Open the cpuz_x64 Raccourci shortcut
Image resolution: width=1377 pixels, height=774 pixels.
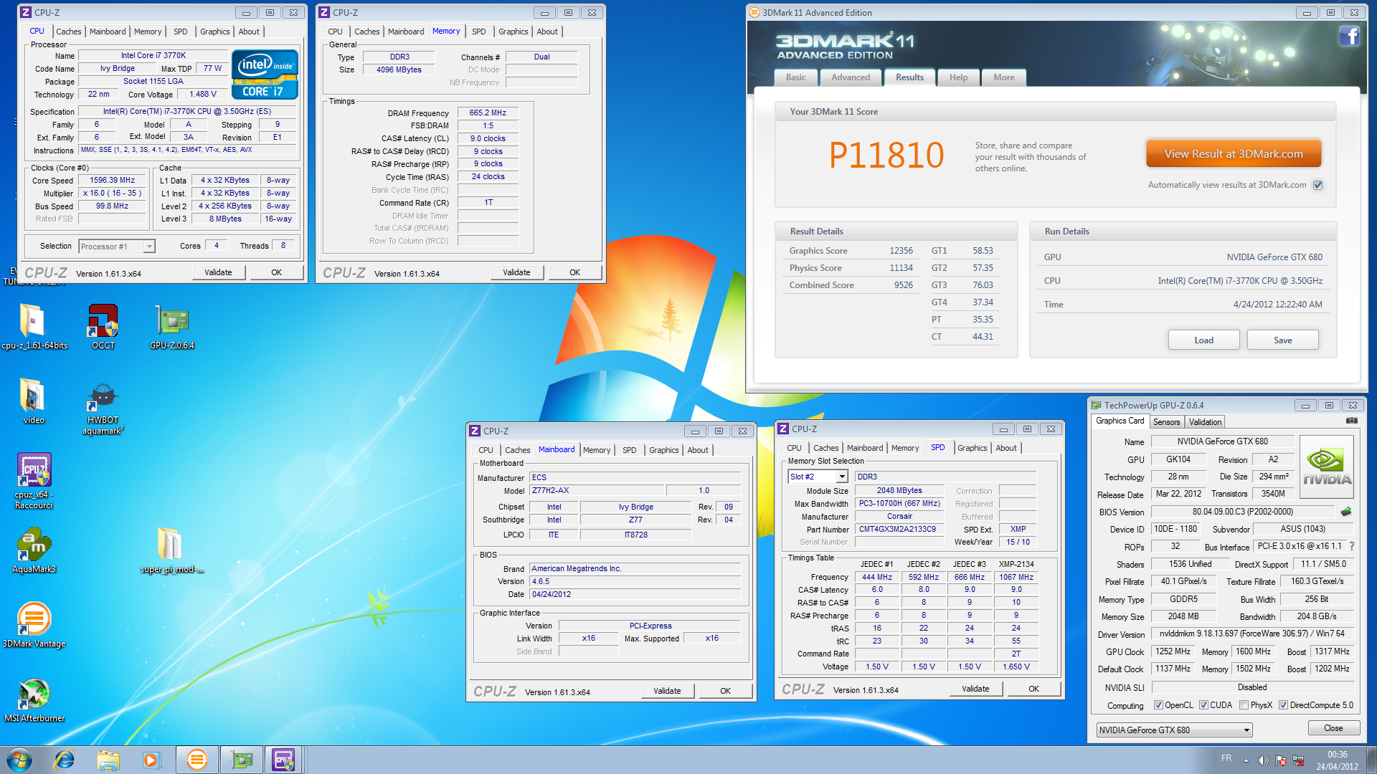(x=33, y=481)
